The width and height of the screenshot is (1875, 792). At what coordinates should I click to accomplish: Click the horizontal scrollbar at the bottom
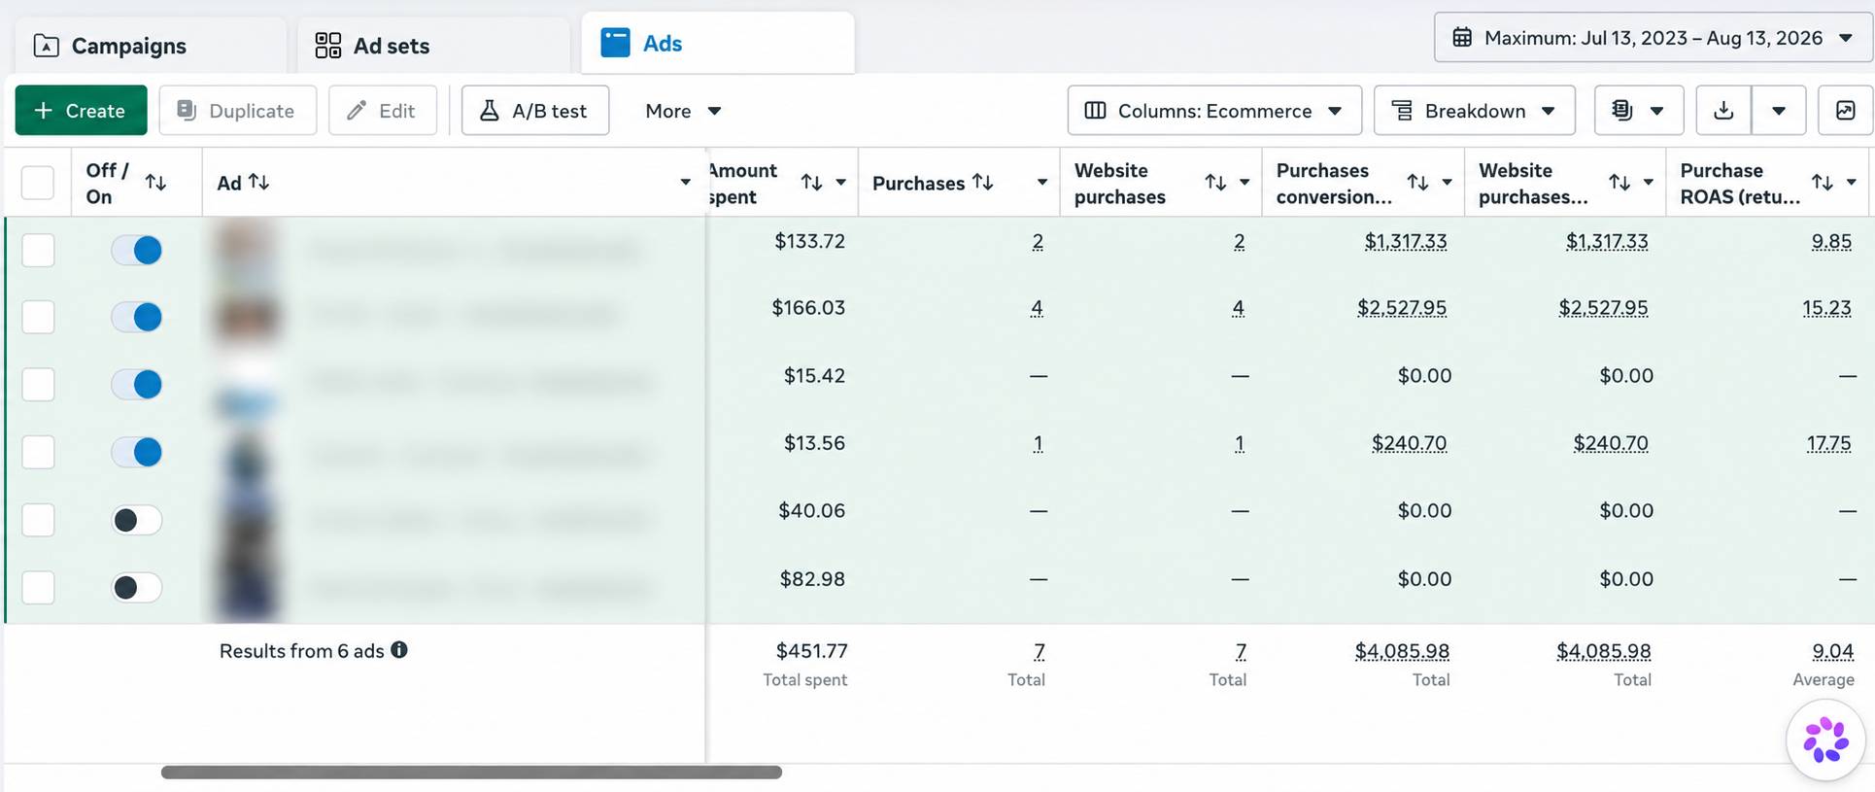(x=471, y=773)
